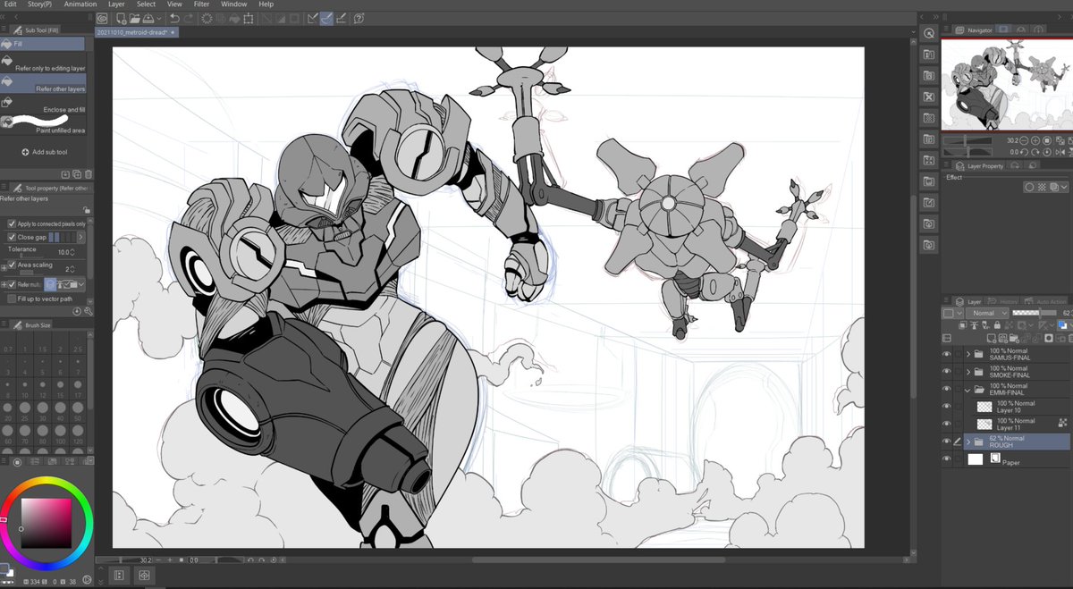Image resolution: width=1073 pixels, height=589 pixels.
Task: Pick a color in the color wheel square
Action: click(x=46, y=522)
